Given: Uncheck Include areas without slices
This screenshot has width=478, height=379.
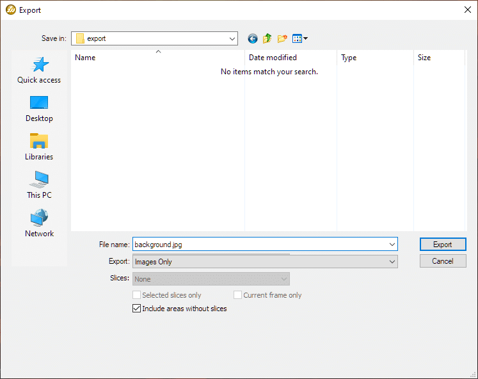Looking at the screenshot, I should point(136,309).
